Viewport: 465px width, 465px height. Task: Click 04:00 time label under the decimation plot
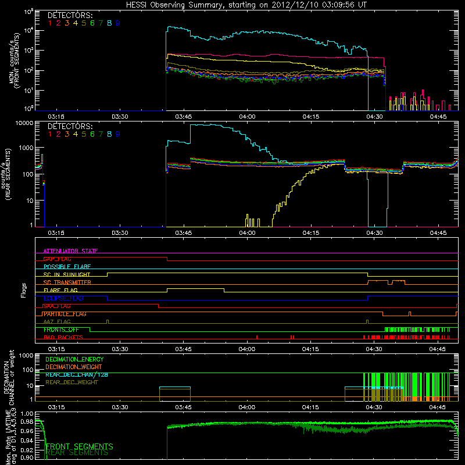coord(246,407)
